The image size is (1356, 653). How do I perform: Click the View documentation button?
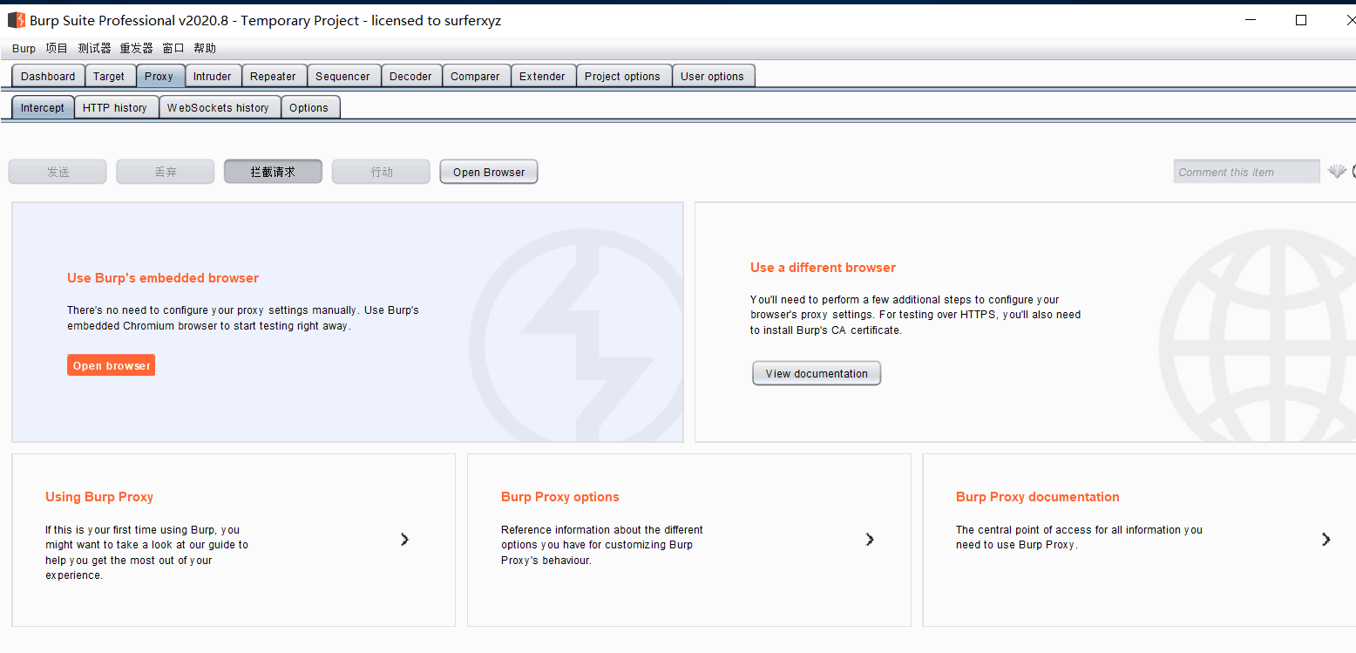817,373
